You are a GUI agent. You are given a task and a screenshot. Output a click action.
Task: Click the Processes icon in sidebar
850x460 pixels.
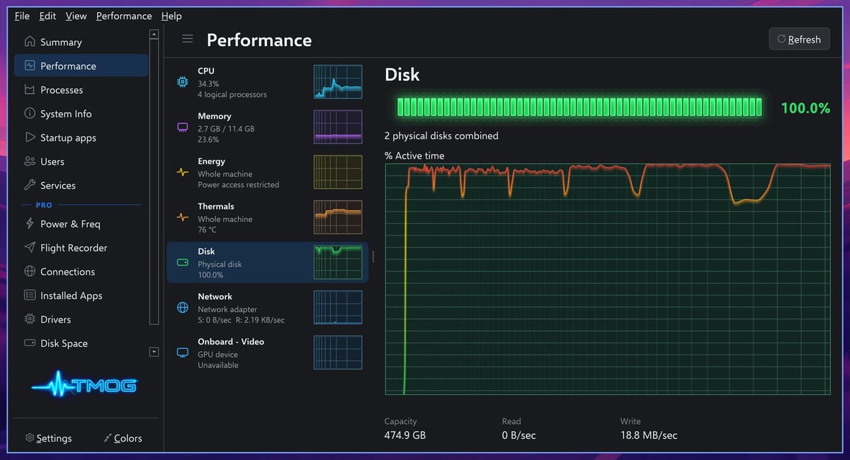[x=30, y=90]
